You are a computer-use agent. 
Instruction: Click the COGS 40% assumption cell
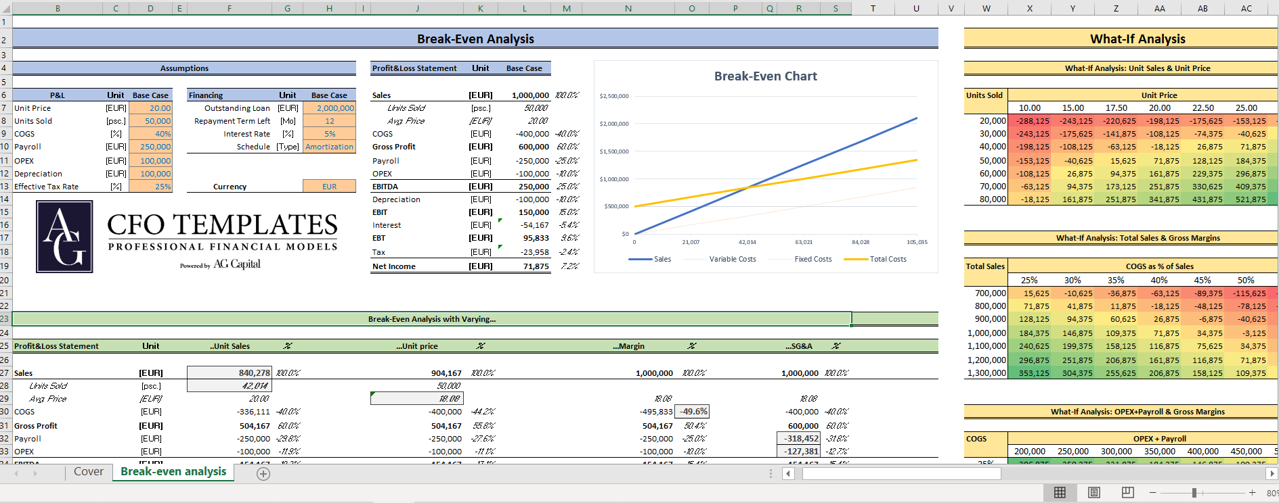[150, 134]
